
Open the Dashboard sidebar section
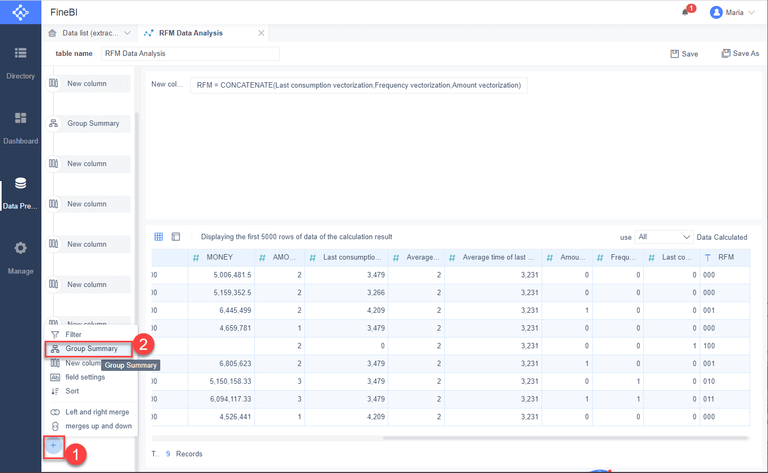(x=20, y=128)
